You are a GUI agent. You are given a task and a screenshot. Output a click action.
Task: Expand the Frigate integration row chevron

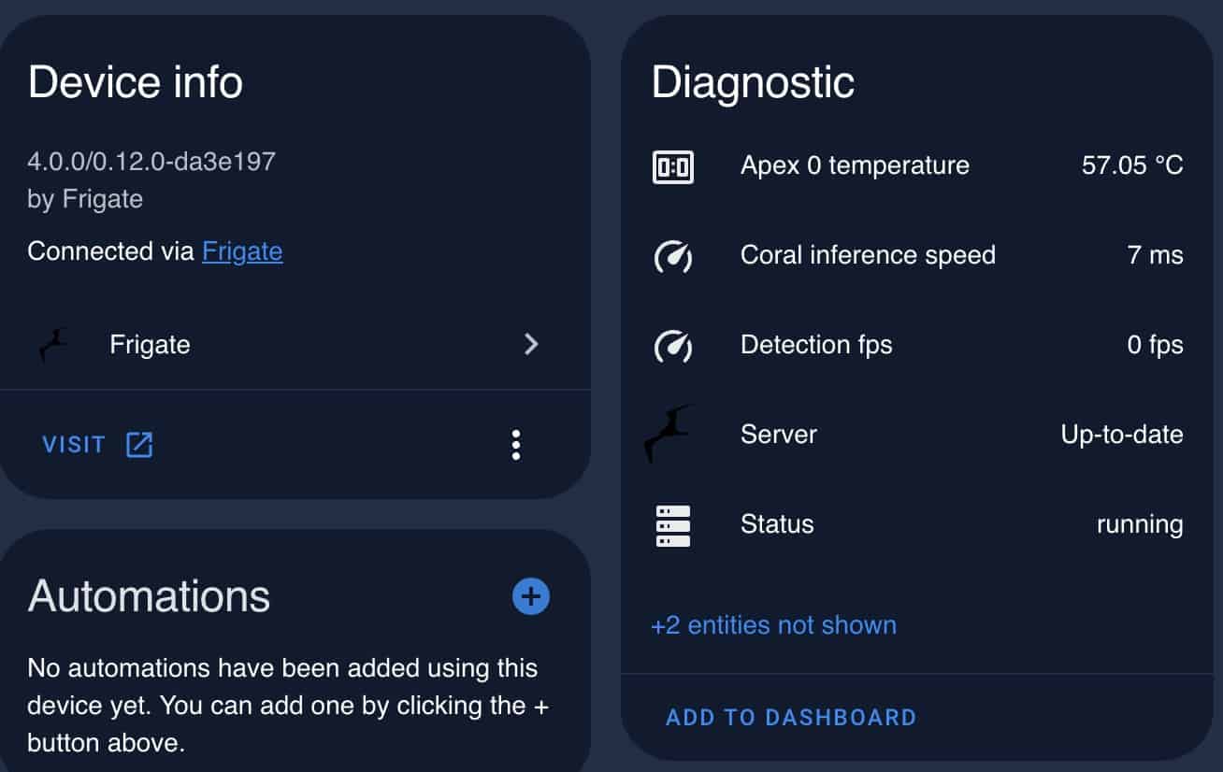click(x=531, y=345)
